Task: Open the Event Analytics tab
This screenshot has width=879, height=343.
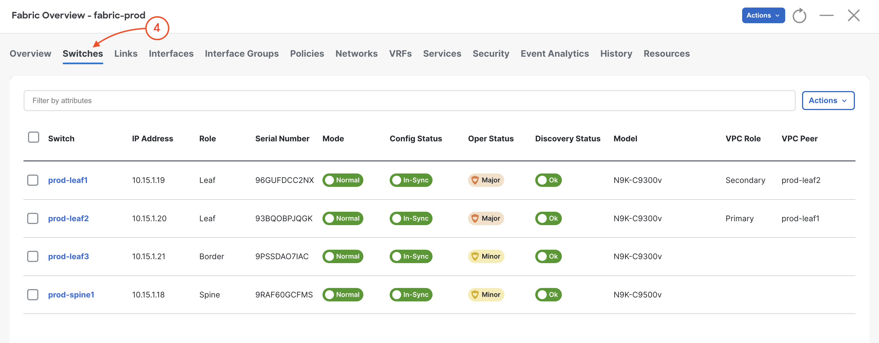Action: pyautogui.click(x=555, y=54)
